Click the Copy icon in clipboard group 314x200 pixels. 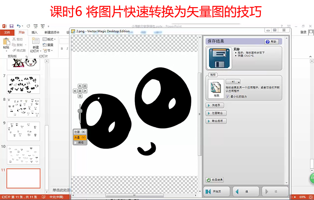[14, 45]
